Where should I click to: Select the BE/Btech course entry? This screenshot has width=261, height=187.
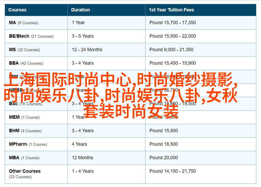click(19, 36)
